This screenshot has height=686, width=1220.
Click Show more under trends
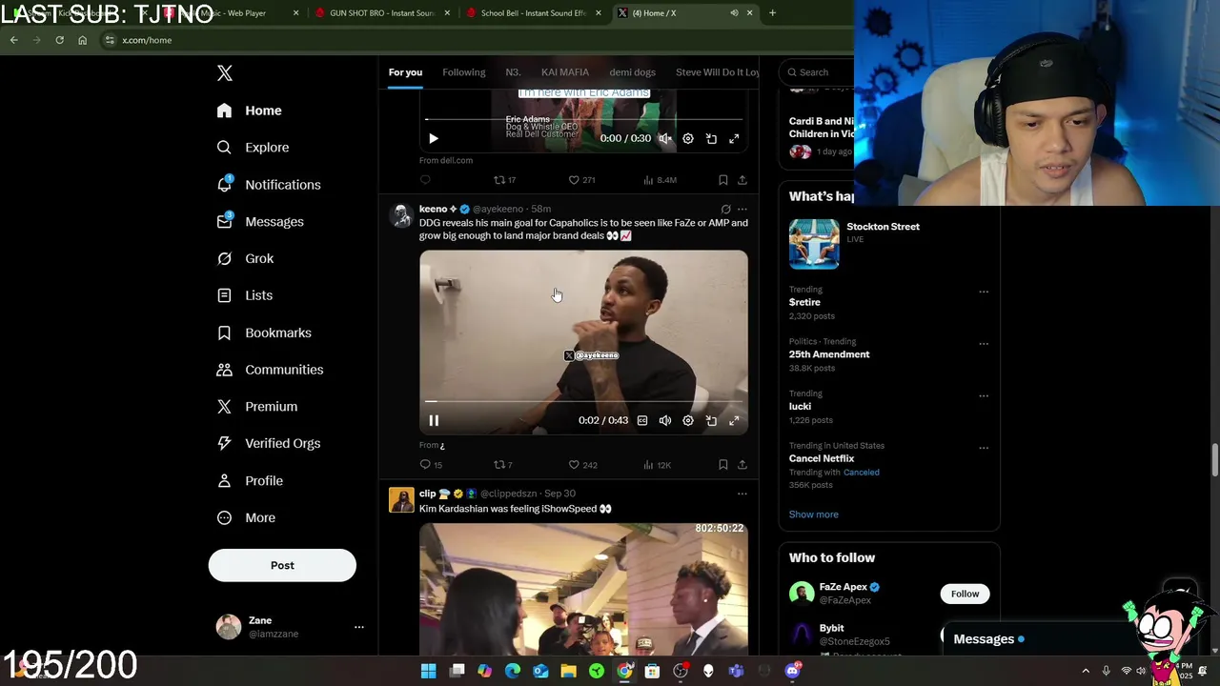pyautogui.click(x=813, y=514)
